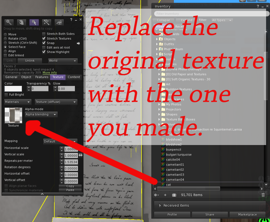Enable Stretch Both Sides checkbox

(44, 34)
